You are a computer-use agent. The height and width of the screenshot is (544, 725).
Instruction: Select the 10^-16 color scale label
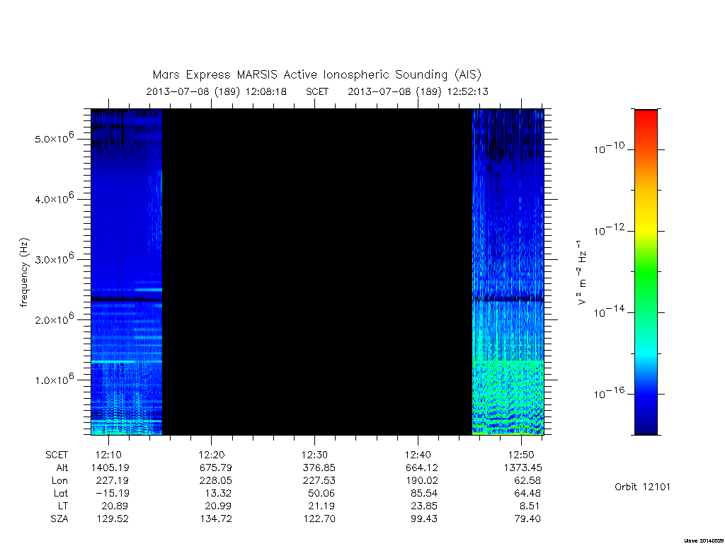coord(609,392)
